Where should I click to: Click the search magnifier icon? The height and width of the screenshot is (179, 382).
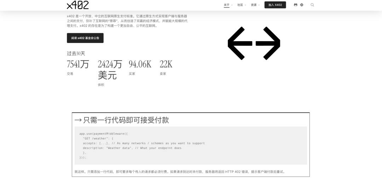312,5
